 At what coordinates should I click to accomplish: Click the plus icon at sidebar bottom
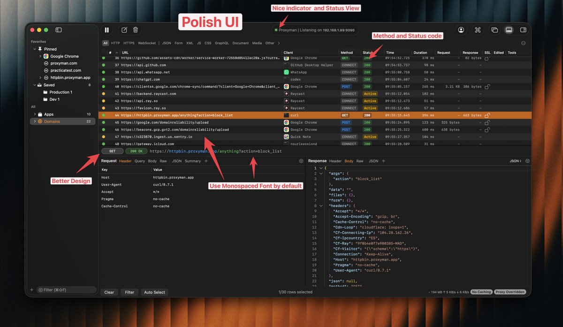point(32,290)
